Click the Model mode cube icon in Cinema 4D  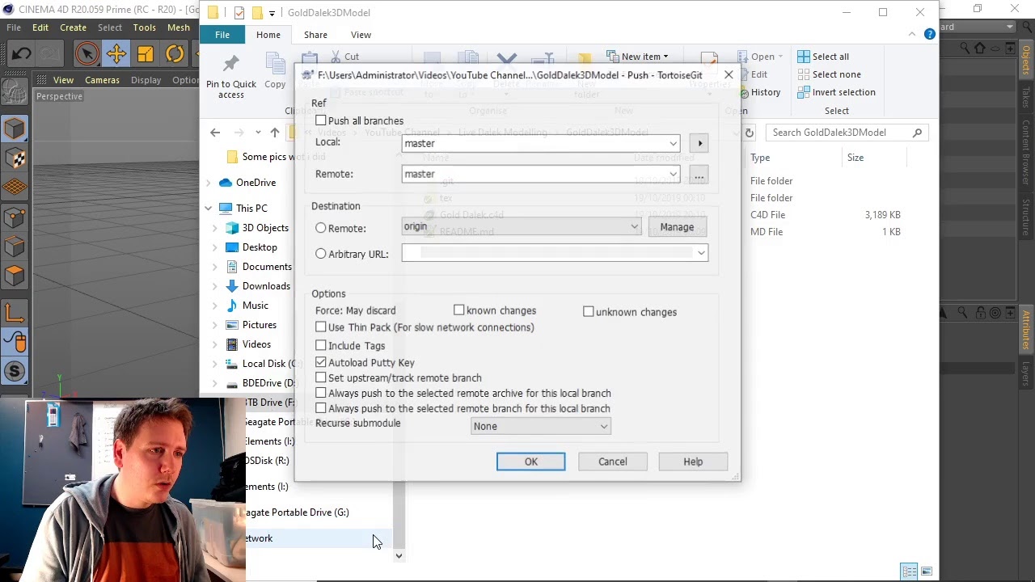pyautogui.click(x=15, y=129)
